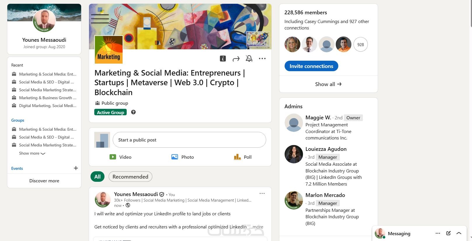Create a poll
Image resolution: width=472 pixels, height=241 pixels.
tap(243, 157)
